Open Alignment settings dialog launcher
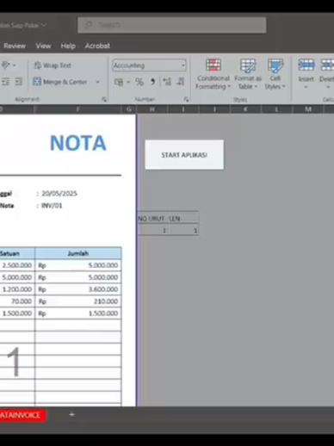Viewport: 334px width, 446px height. point(104,99)
